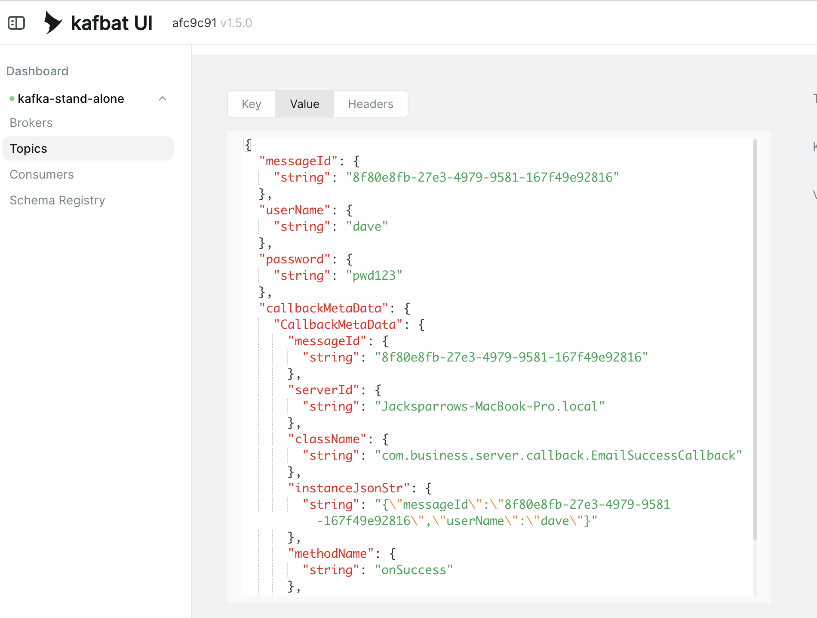Collapse the kafka-stand-alone cluster menu
Screen dimensions: 817x618
pyautogui.click(x=163, y=99)
